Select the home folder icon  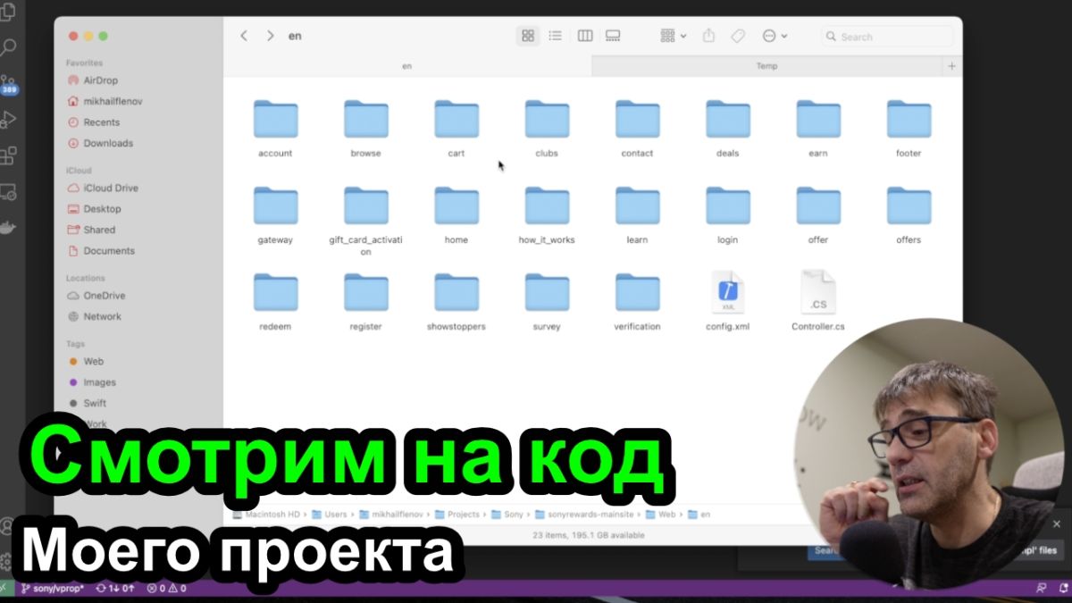[456, 206]
